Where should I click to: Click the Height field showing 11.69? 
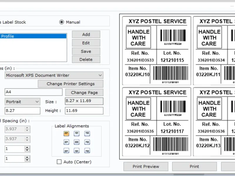tap(84, 111)
